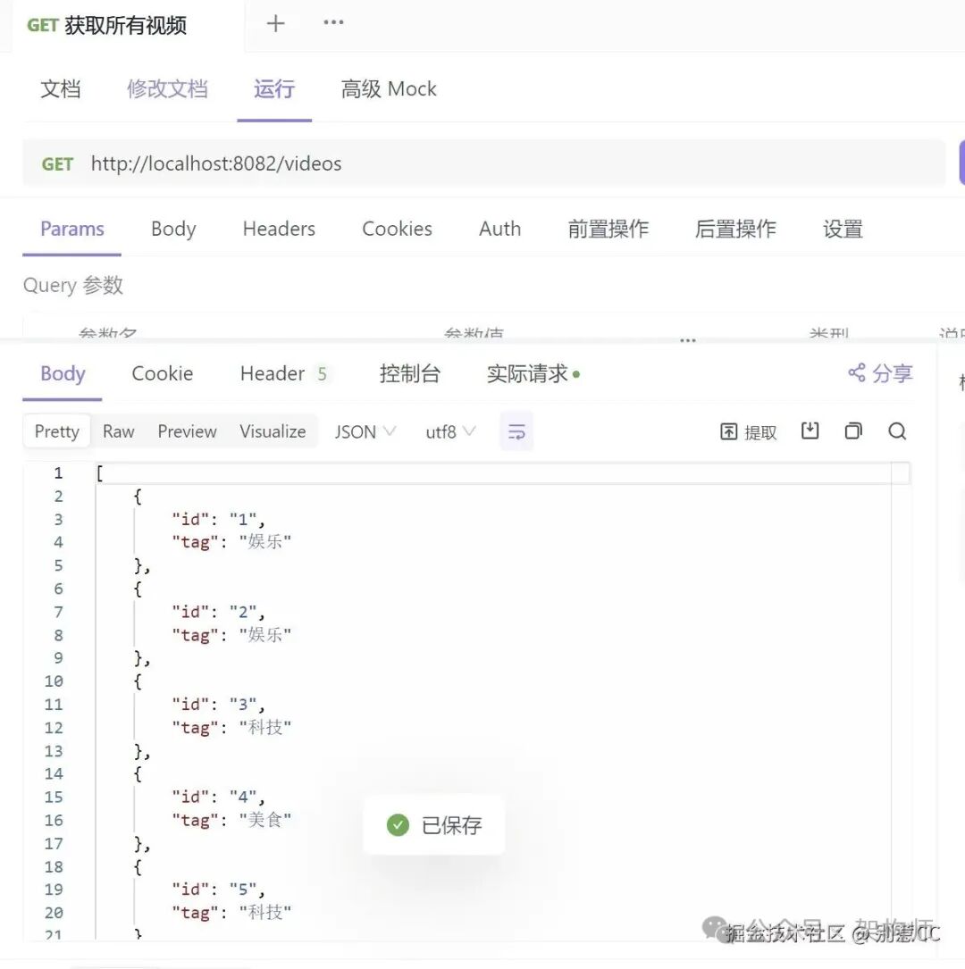Screen dimensions: 965x969
Task: Open the 高级 Mock tab
Action: [388, 89]
